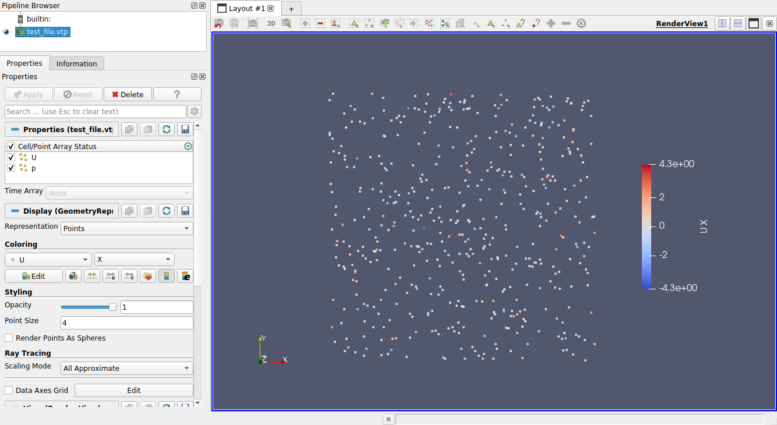Open the coloring component dropdown showing X
Image resolution: width=777 pixels, height=425 pixels.
(x=134, y=259)
